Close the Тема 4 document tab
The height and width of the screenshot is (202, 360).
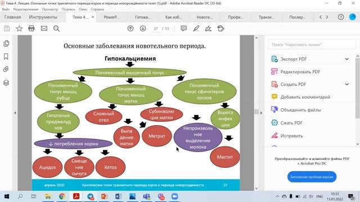(93, 17)
